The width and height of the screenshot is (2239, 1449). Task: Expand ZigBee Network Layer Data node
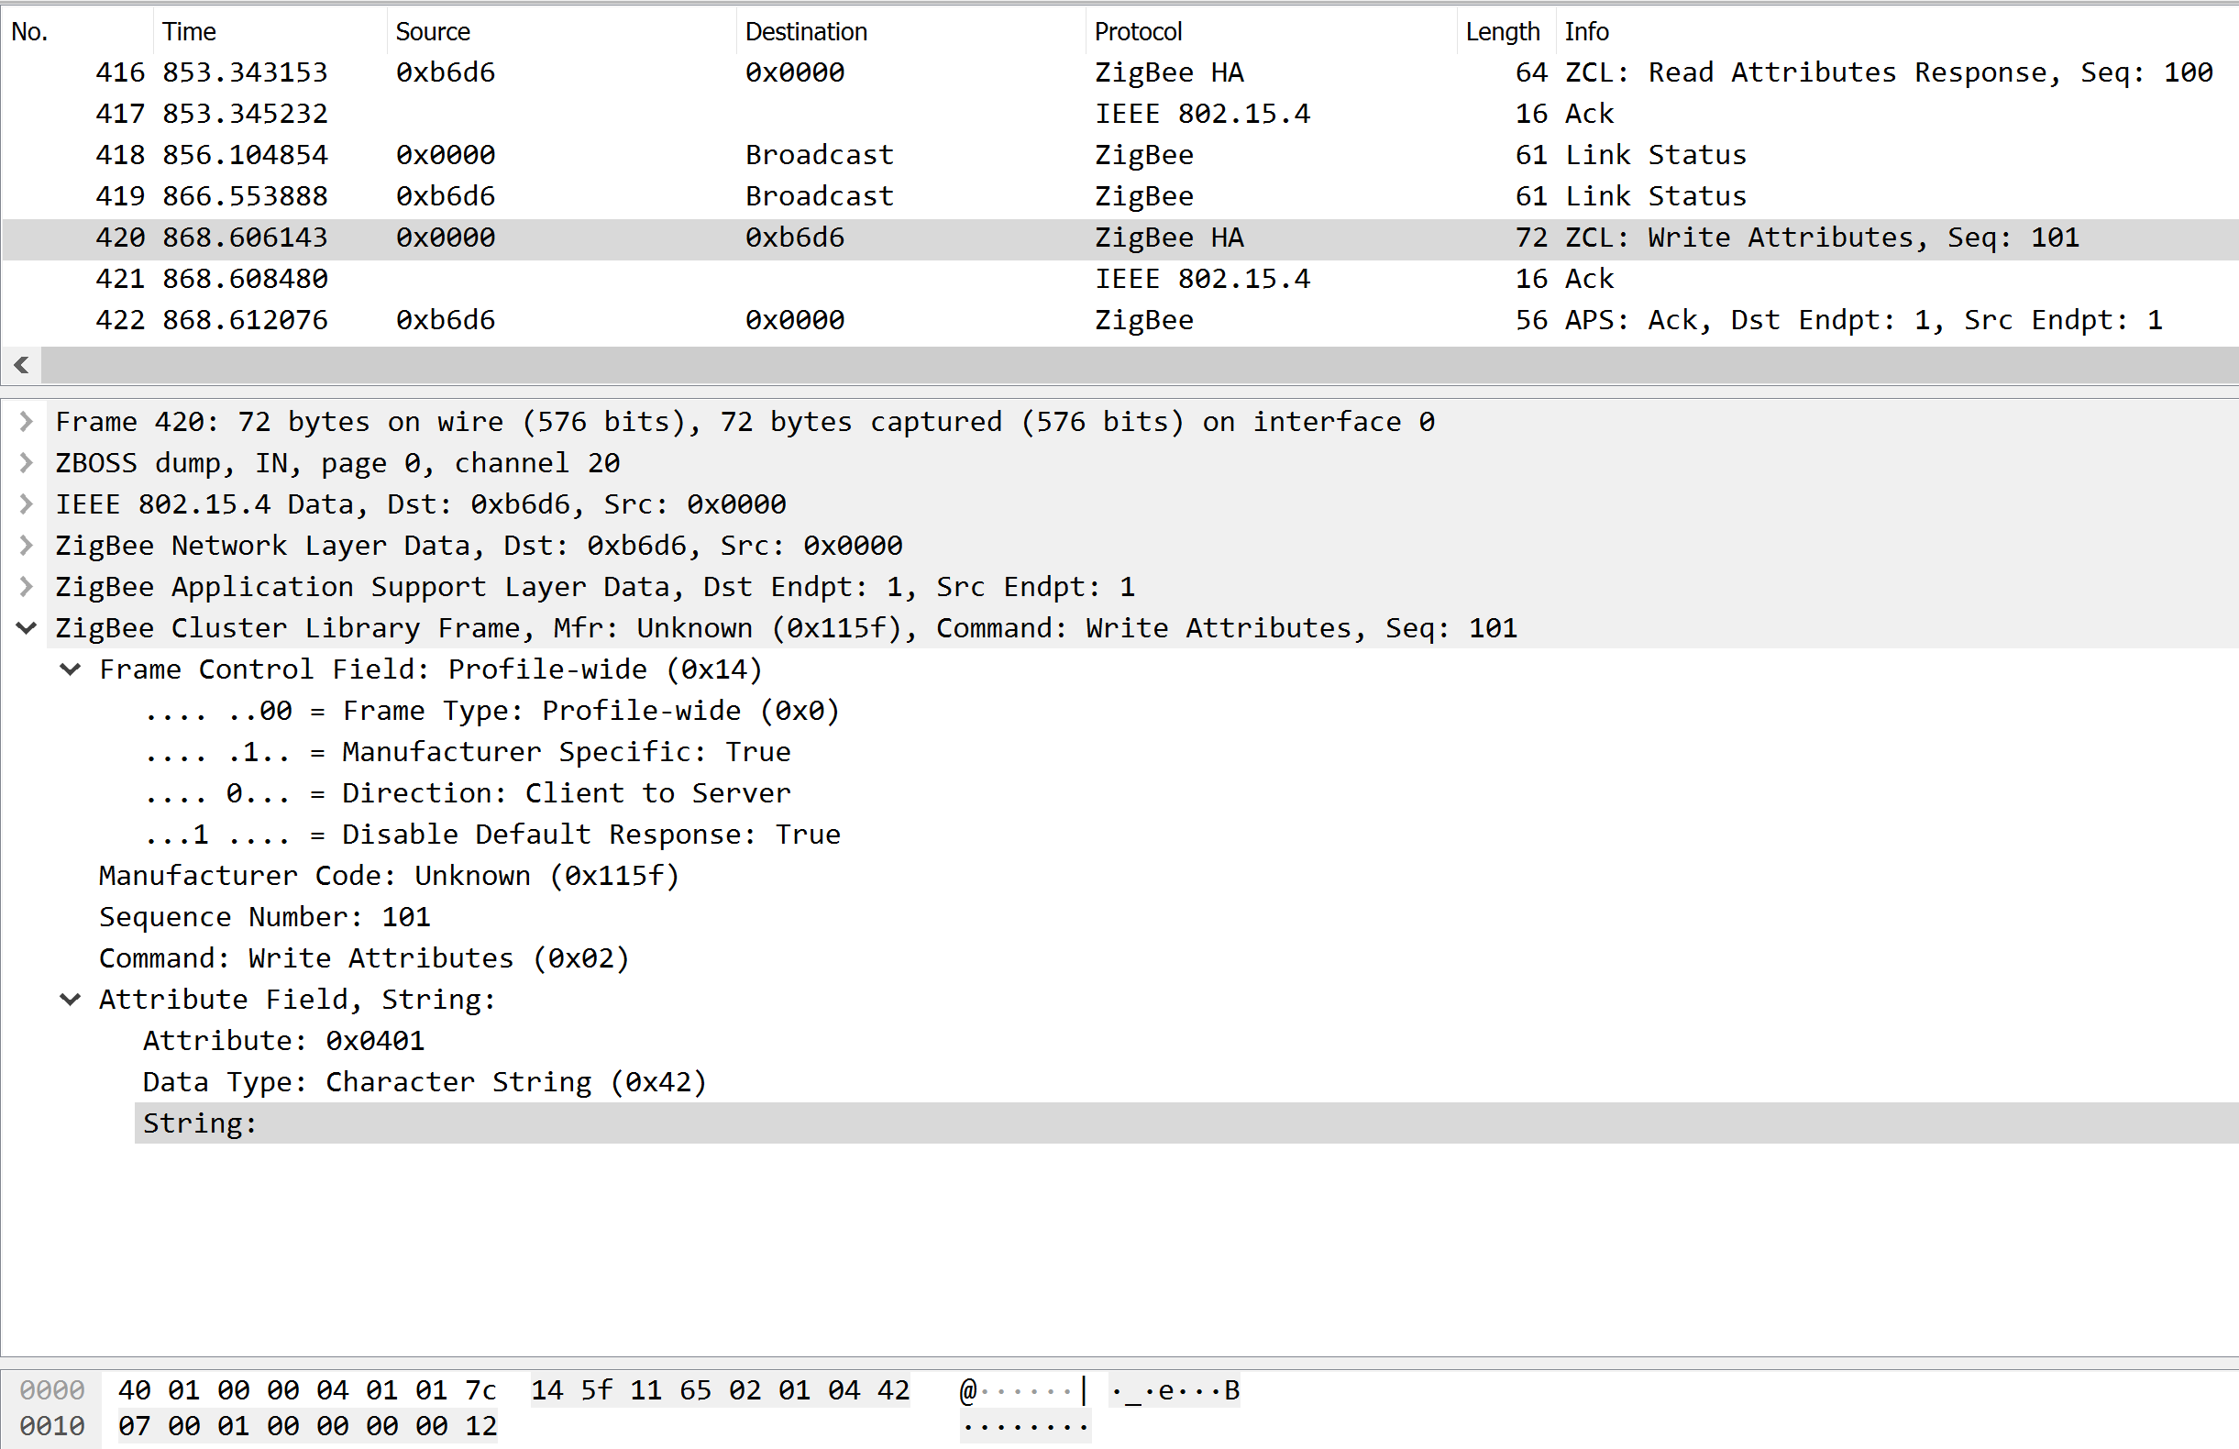pyautogui.click(x=27, y=546)
